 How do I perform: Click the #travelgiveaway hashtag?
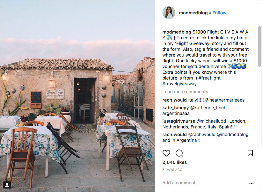tap(179, 84)
